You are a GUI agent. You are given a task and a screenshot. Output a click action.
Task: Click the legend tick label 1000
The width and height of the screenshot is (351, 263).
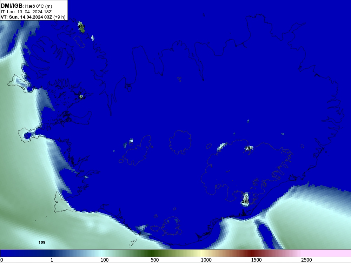pyautogui.click(x=206, y=260)
